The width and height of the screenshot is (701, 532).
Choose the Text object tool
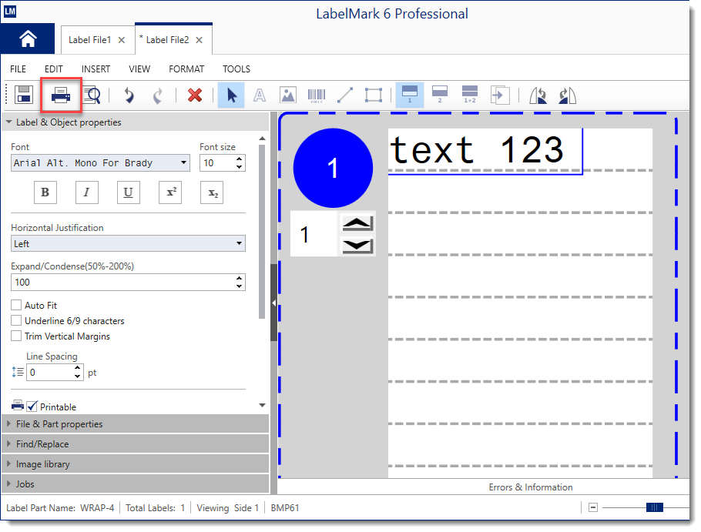click(260, 95)
